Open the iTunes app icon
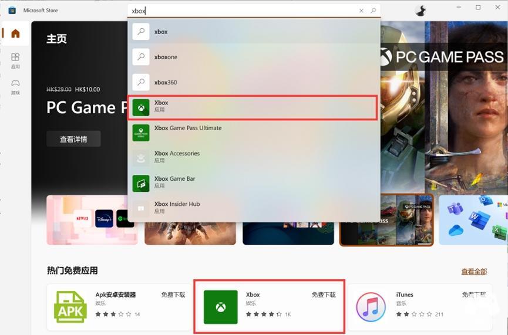The width and height of the screenshot is (508, 335). (x=371, y=307)
